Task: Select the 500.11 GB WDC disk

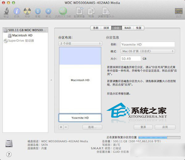Action: (25, 30)
